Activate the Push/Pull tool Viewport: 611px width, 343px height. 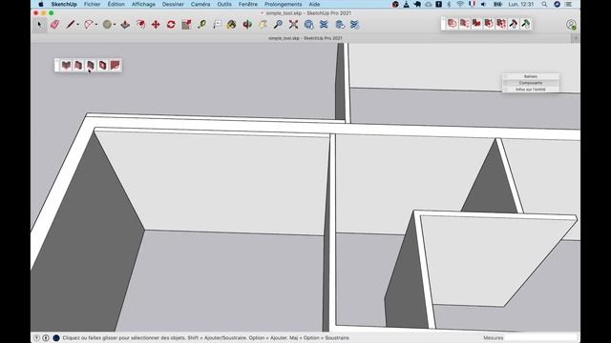(125, 25)
